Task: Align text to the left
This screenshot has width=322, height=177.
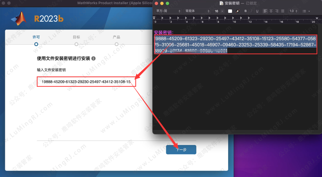Action: pyautogui.click(x=265, y=11)
